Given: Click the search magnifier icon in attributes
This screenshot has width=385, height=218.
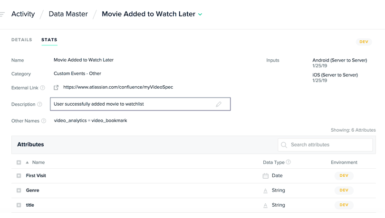Looking at the screenshot, I should click(x=284, y=145).
